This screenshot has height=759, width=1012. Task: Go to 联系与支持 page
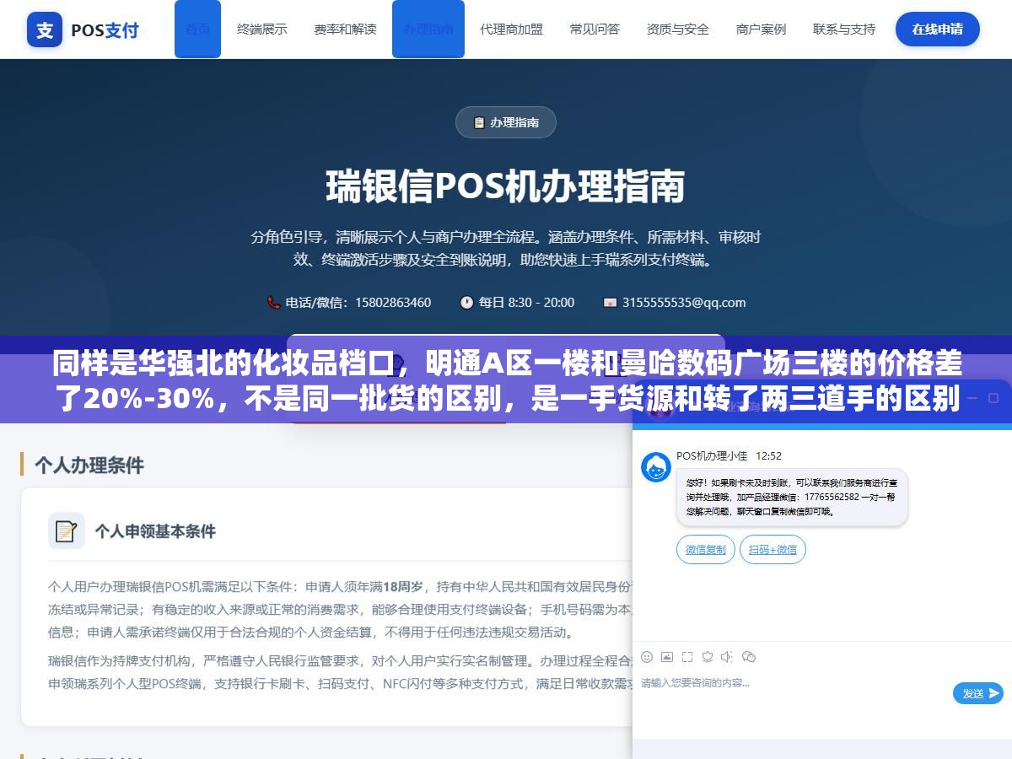point(844,29)
